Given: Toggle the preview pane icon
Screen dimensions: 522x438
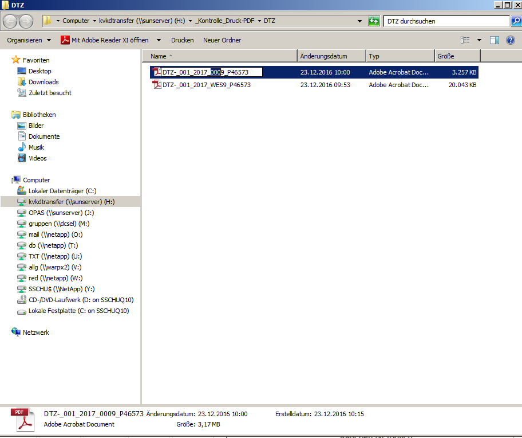Looking at the screenshot, I should click(495, 40).
